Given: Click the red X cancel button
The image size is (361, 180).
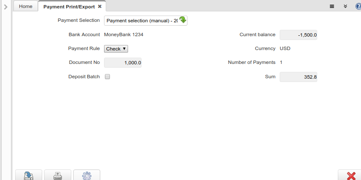Looking at the screenshot, I should coord(350,175).
